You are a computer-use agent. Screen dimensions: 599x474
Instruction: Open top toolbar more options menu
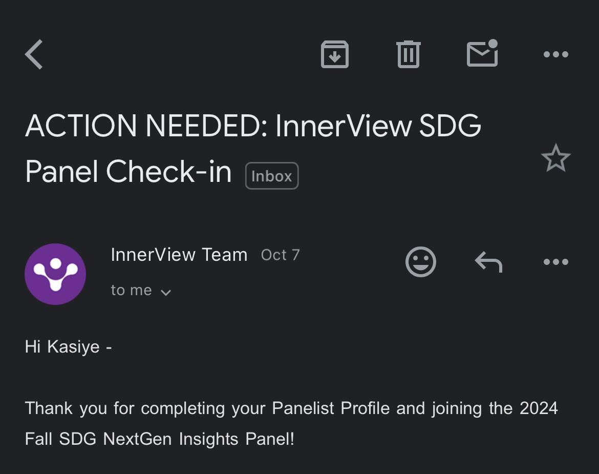pyautogui.click(x=555, y=54)
